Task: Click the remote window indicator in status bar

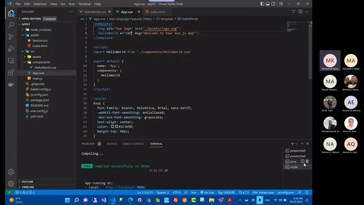Action: (x=9, y=192)
